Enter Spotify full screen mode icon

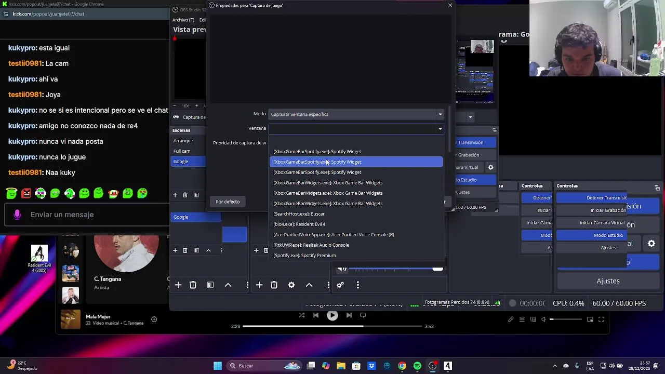tap(602, 319)
